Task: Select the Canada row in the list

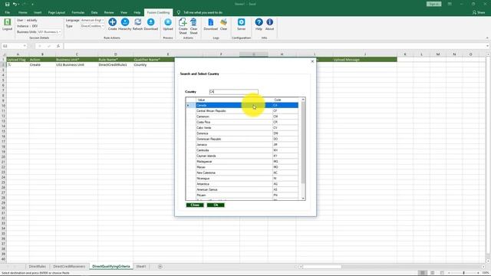Action: tap(242, 106)
